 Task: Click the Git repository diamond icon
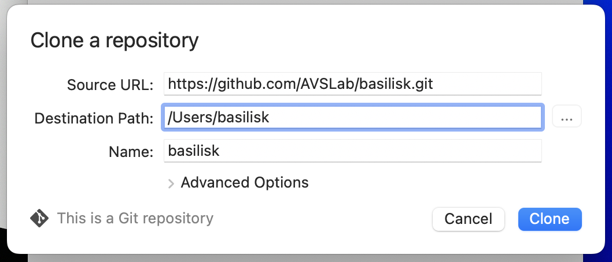[x=39, y=219]
